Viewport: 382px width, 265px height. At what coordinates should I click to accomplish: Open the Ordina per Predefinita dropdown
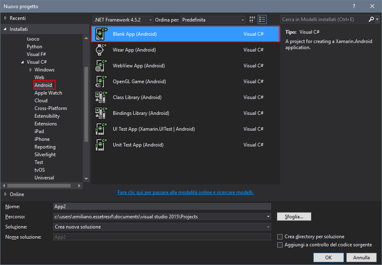pyautogui.click(x=213, y=20)
